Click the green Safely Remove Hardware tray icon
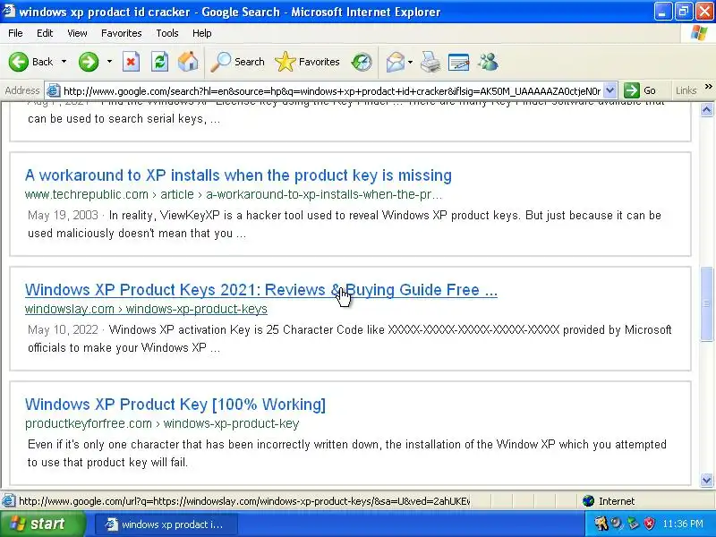The image size is (716, 537). click(x=633, y=524)
